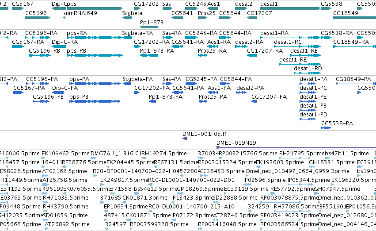Select the CG17202 gene label
Screen dimensions: 376x231
[x=146, y=4]
